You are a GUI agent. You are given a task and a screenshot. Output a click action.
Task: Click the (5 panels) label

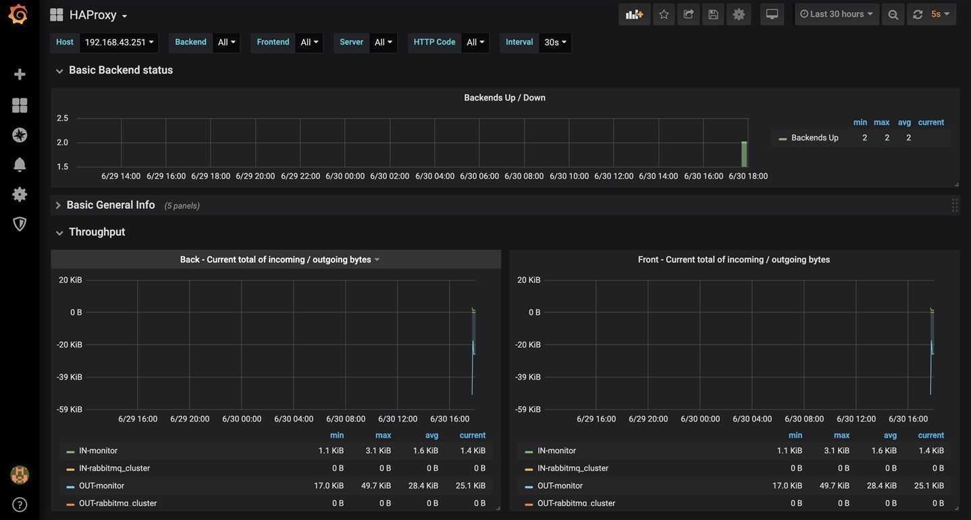point(182,206)
